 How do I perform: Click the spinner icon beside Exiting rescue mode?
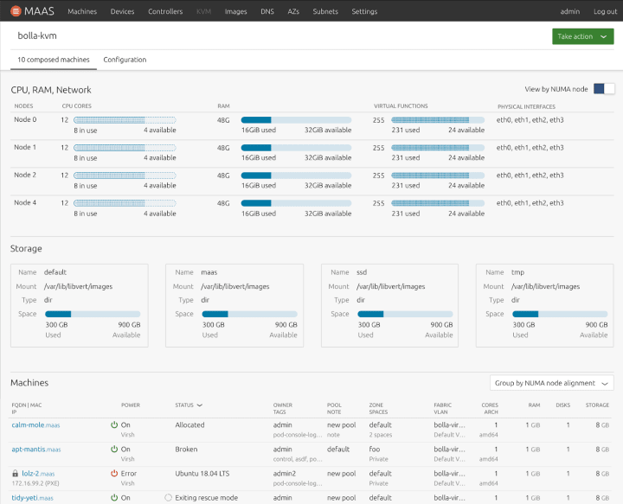169,498
